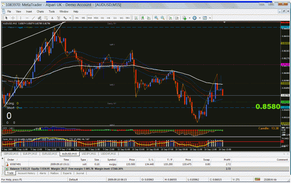
Task: Toggle chart shift from right border
Action: click(x=177, y=18)
